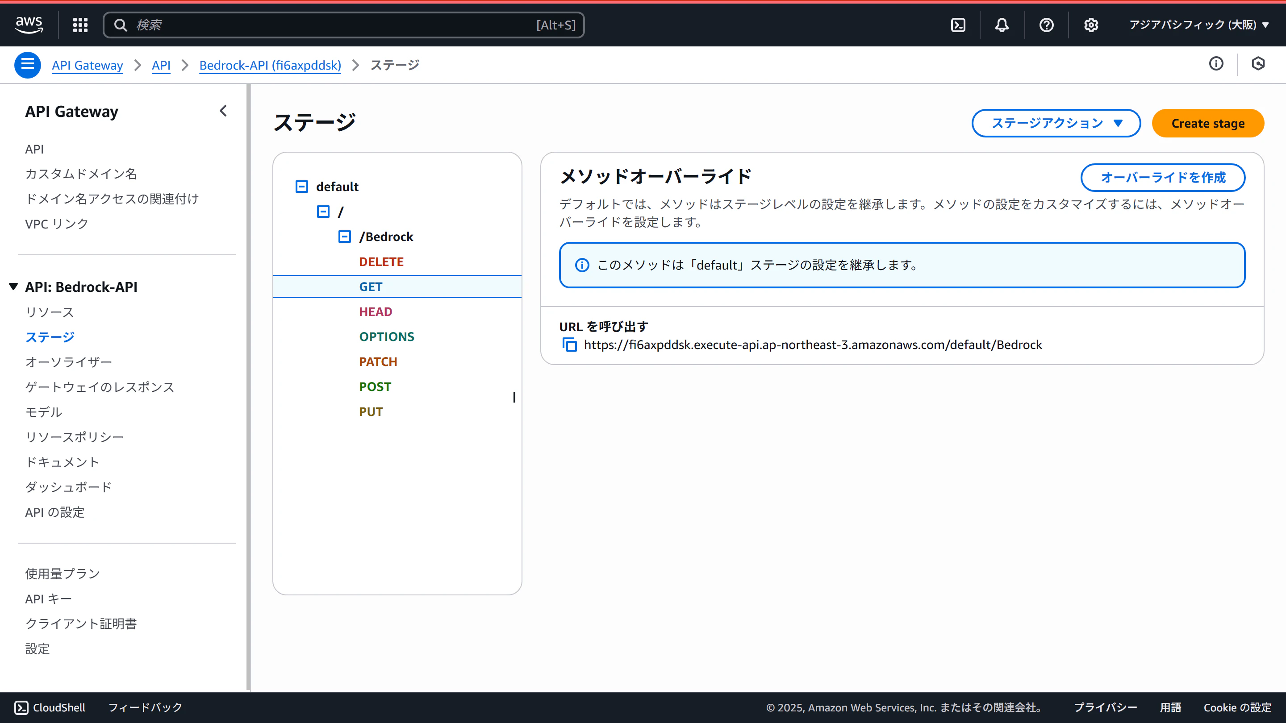Image resolution: width=1286 pixels, height=723 pixels.
Task: Open the help question mark menu
Action: click(1046, 25)
